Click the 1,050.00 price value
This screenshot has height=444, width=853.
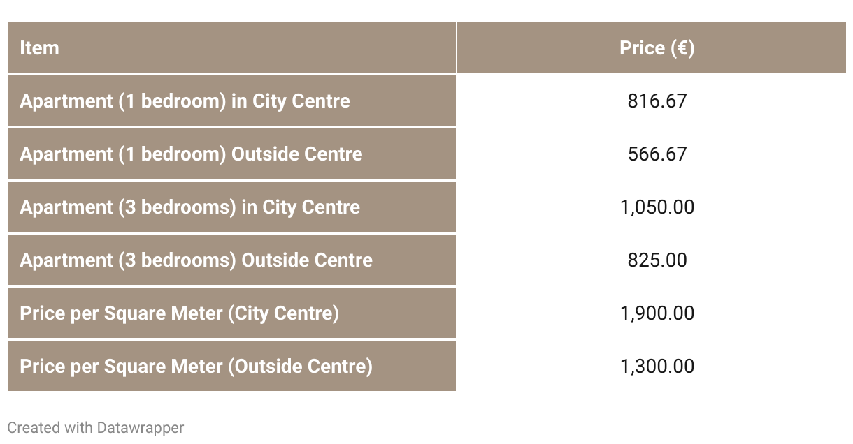click(x=657, y=207)
